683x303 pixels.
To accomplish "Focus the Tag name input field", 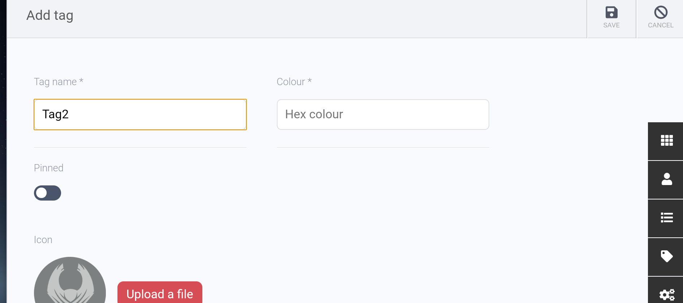I will tap(140, 114).
